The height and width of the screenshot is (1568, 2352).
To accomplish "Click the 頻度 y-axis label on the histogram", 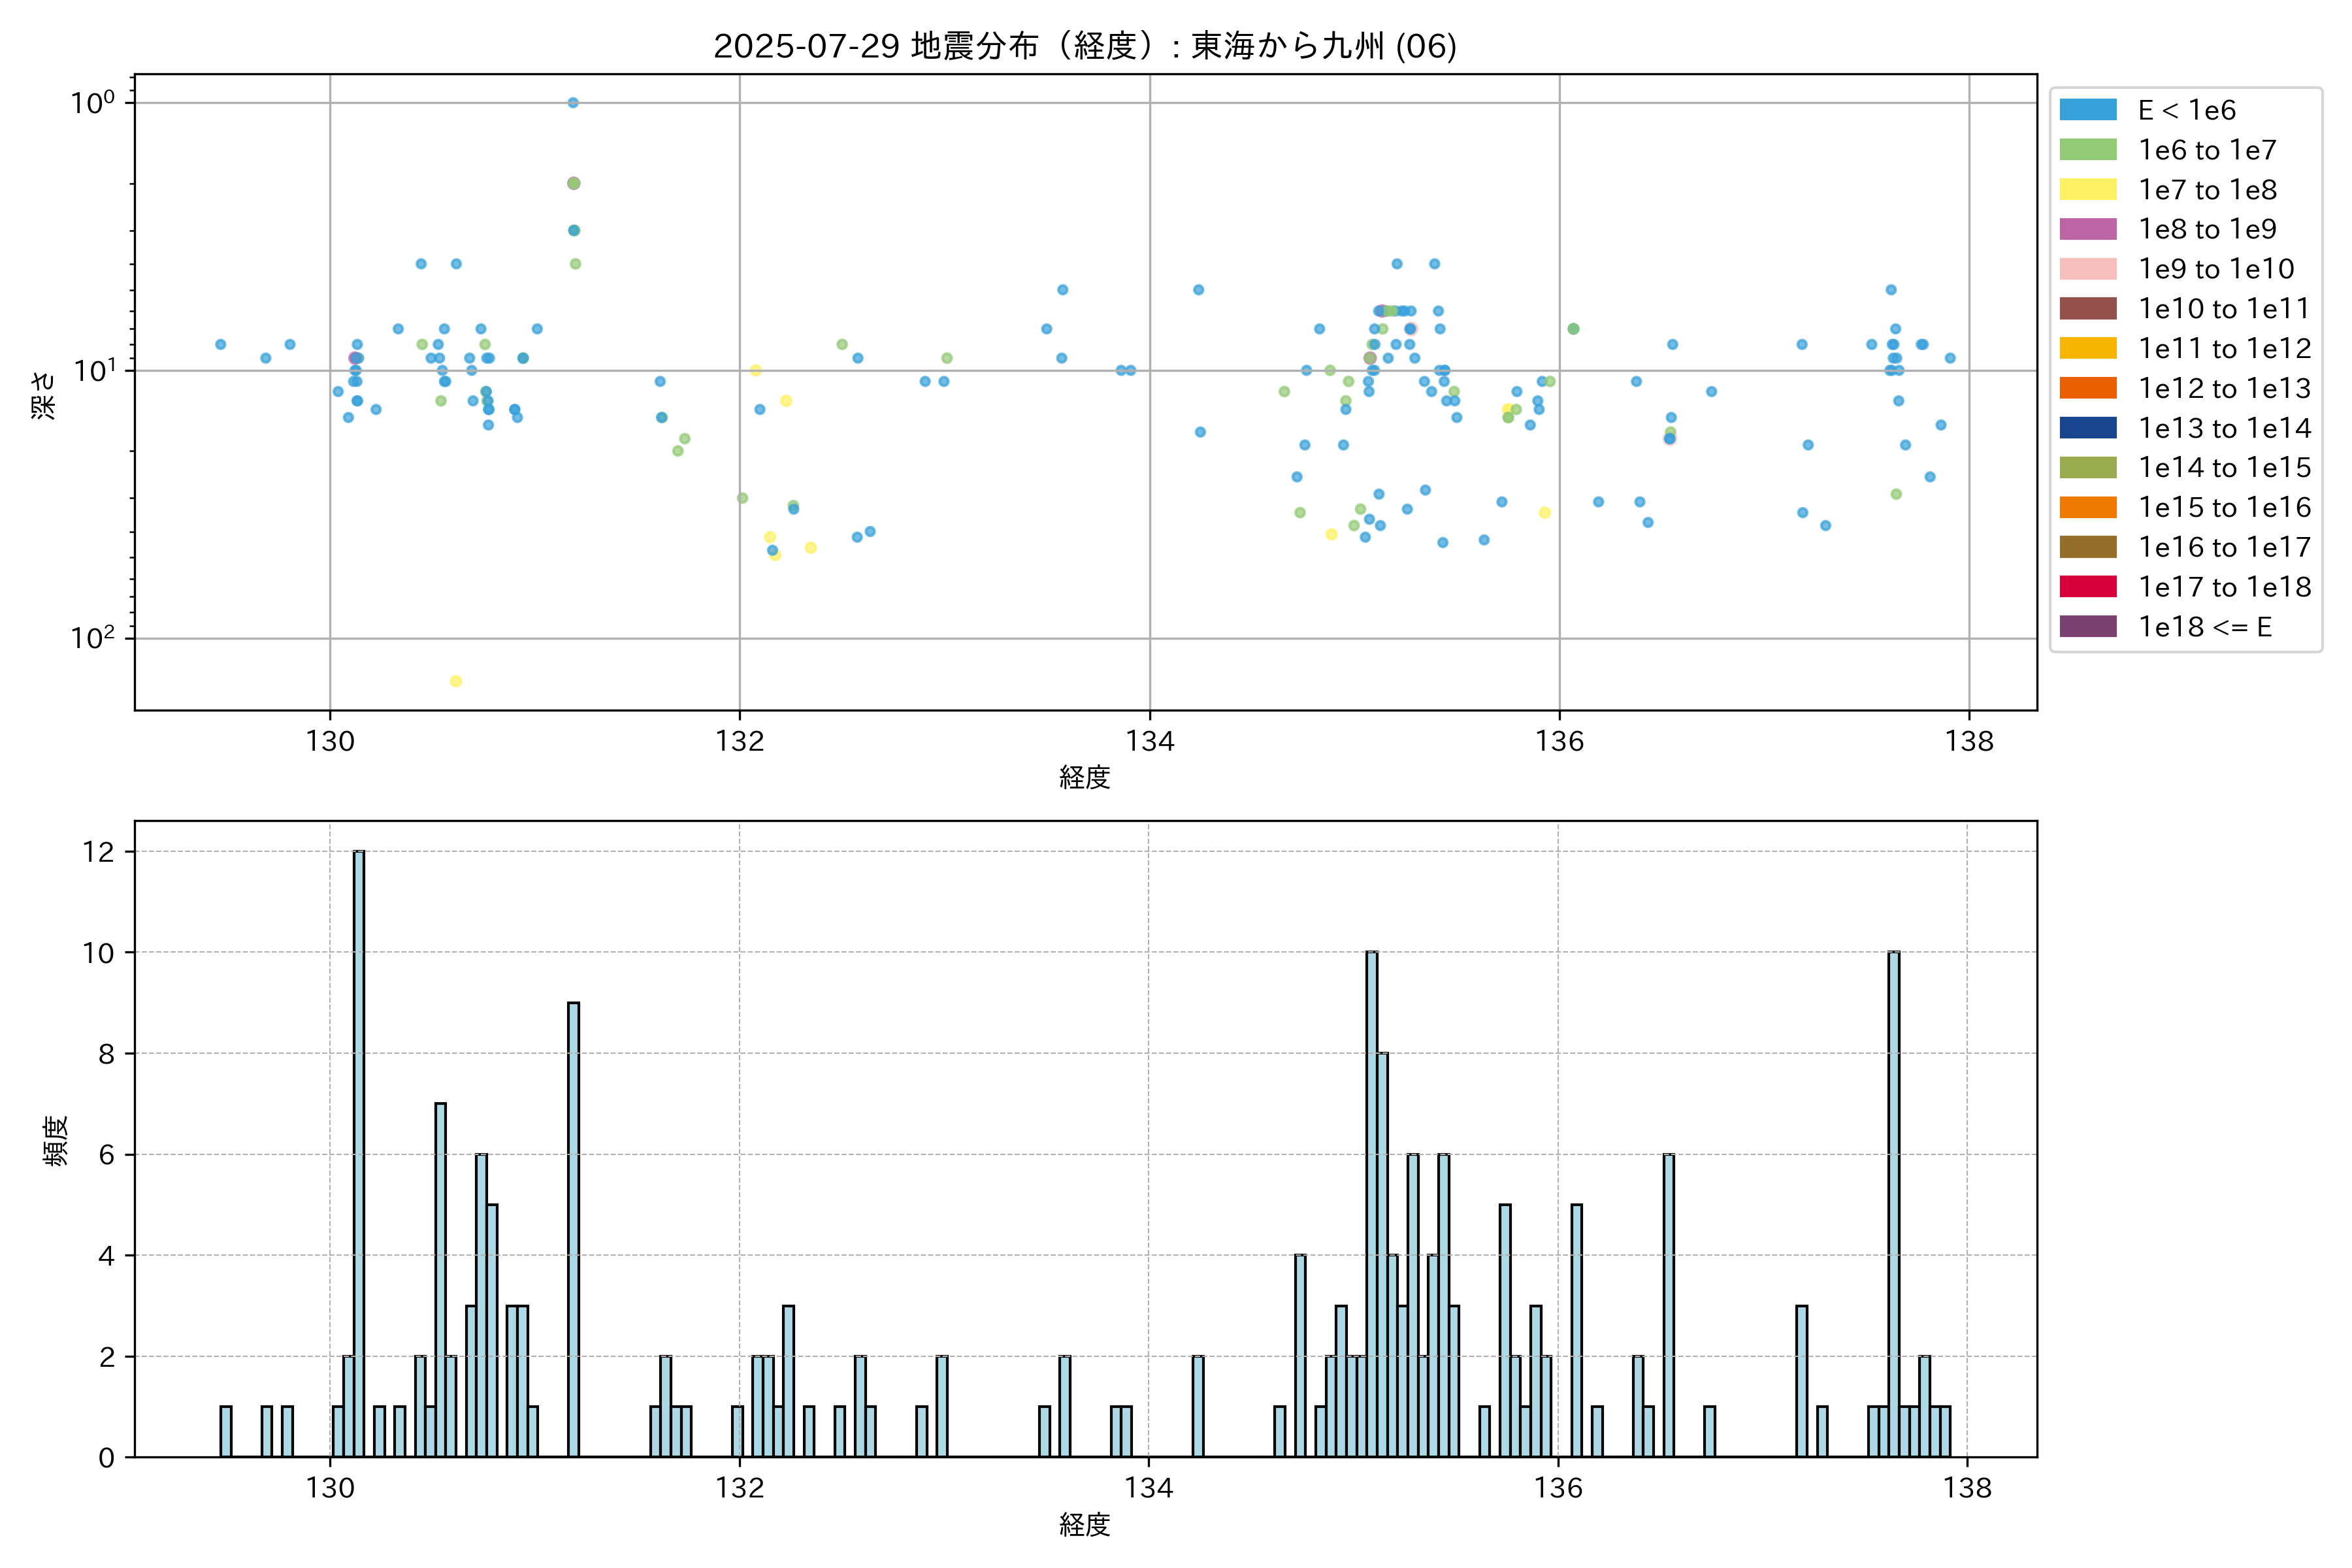I will pyautogui.click(x=56, y=1141).
